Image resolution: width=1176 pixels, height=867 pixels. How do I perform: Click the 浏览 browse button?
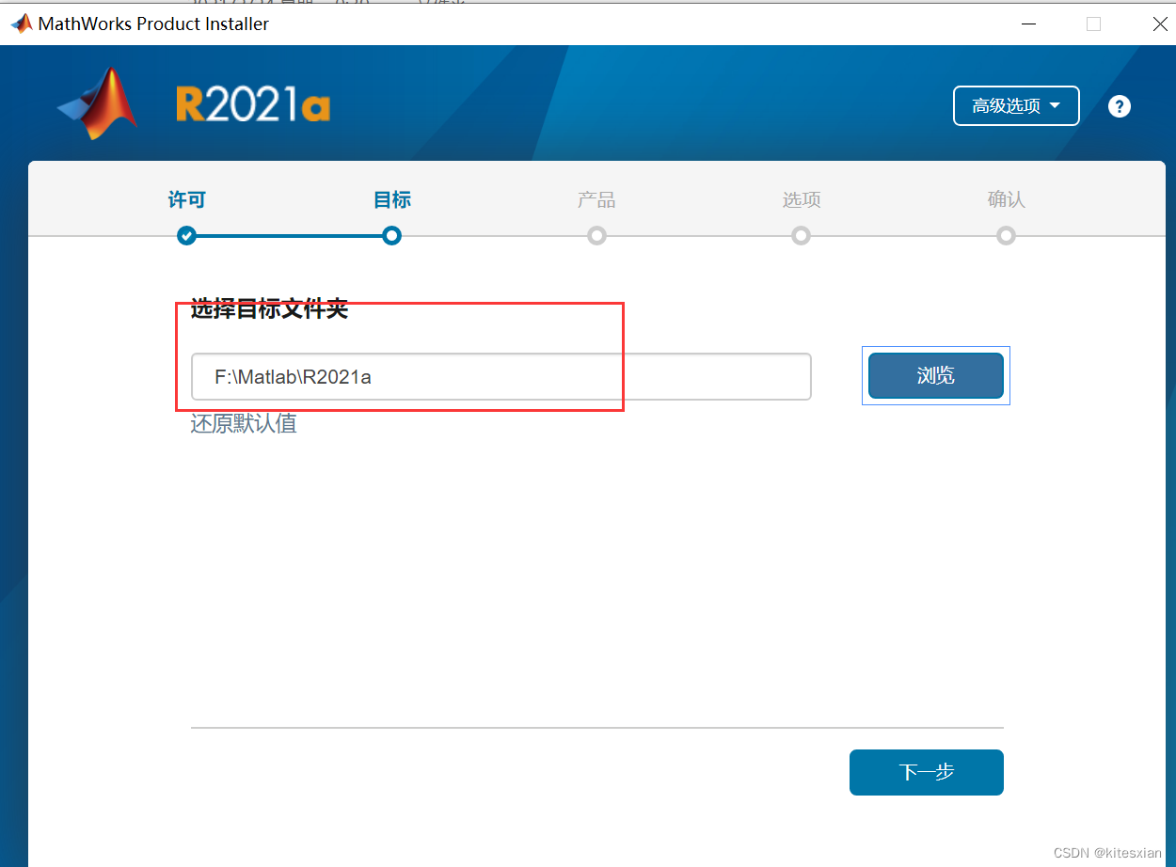point(936,376)
